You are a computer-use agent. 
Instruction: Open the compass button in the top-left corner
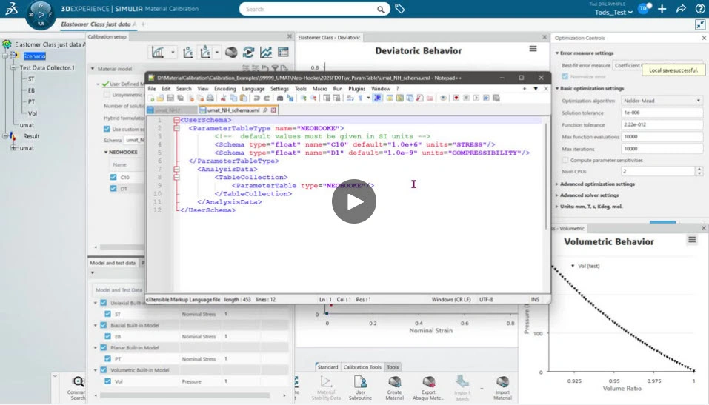click(x=41, y=15)
